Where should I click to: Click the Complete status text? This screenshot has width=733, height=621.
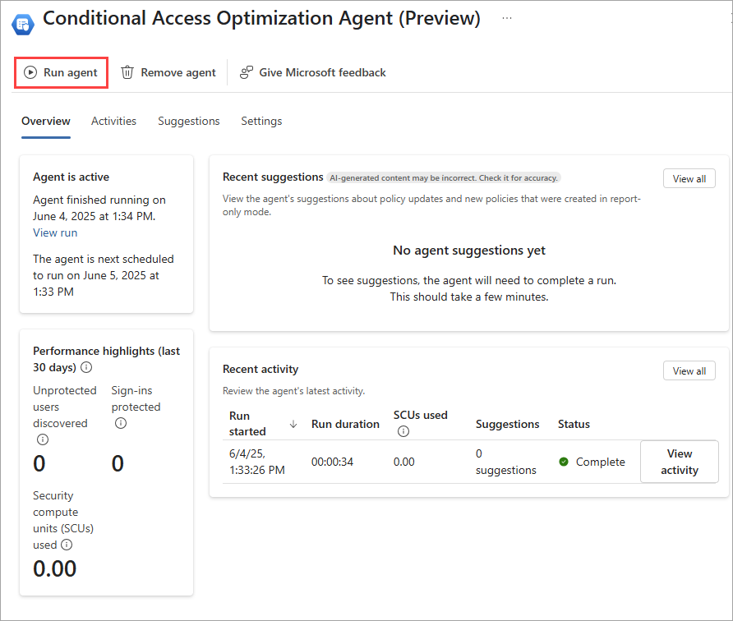[x=600, y=462]
